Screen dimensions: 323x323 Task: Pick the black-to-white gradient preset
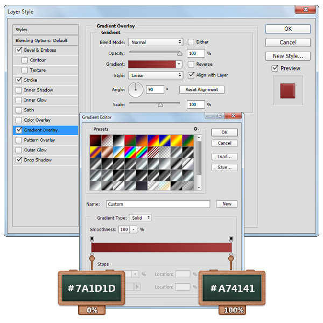pos(119,140)
